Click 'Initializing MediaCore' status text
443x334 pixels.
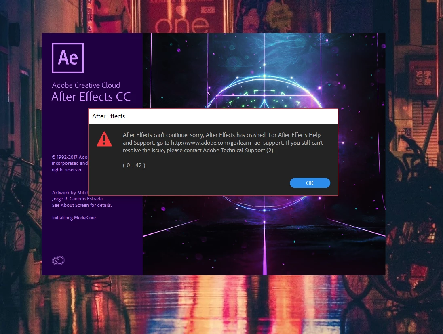click(x=74, y=218)
